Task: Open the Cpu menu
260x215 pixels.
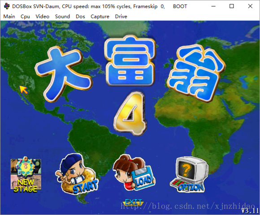Action: pos(25,17)
